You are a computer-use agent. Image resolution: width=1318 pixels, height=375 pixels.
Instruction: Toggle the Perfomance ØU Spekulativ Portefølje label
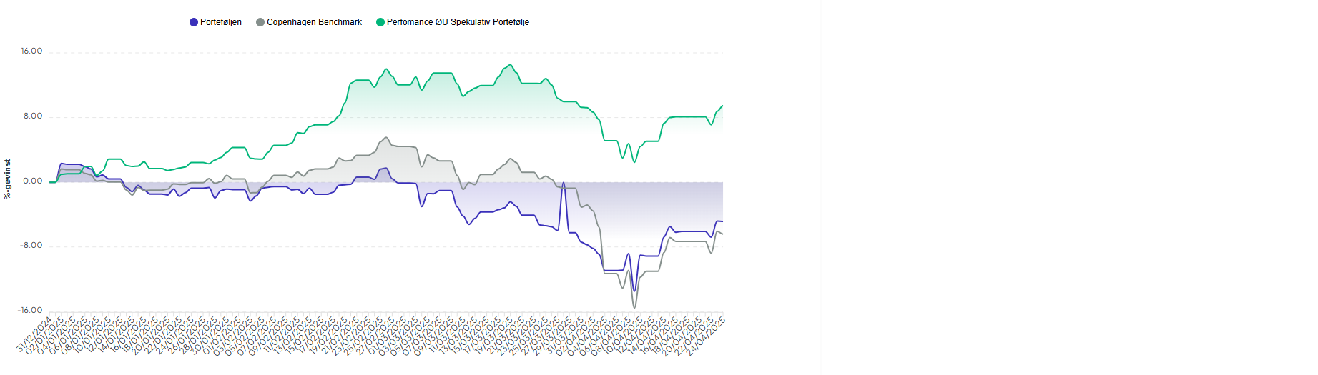pos(458,22)
